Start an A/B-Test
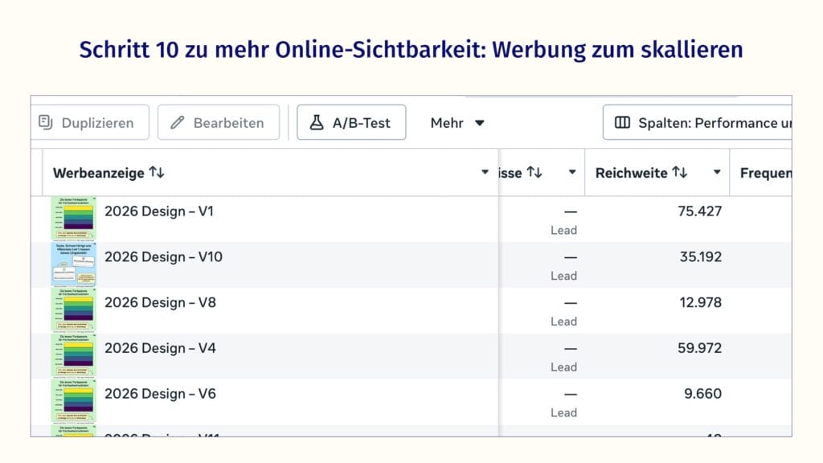Viewport: 823px width, 463px height. [351, 123]
